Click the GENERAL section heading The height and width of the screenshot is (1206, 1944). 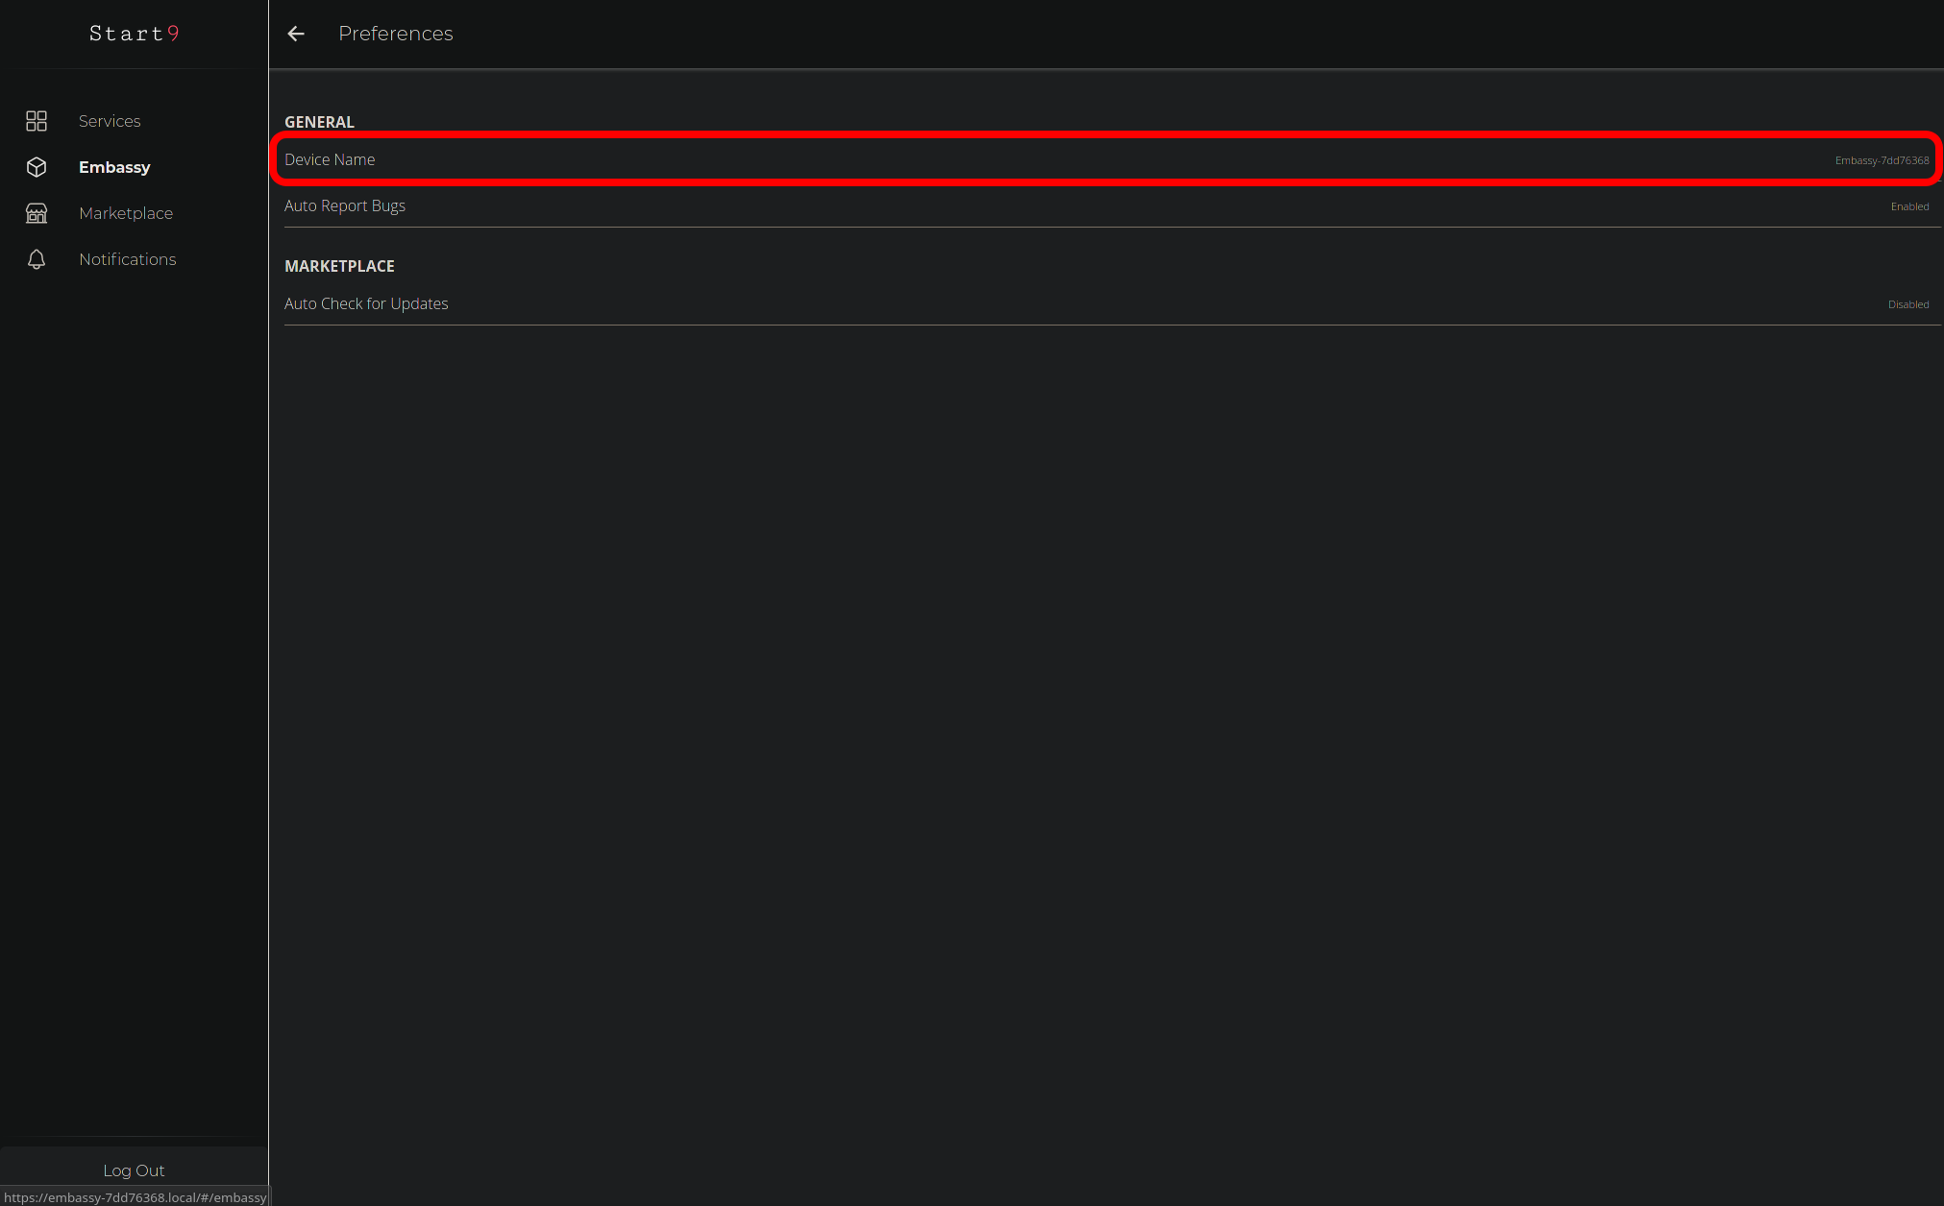(319, 122)
